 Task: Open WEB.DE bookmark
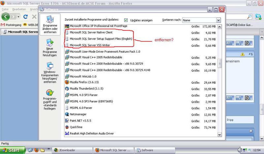(x=31, y=25)
